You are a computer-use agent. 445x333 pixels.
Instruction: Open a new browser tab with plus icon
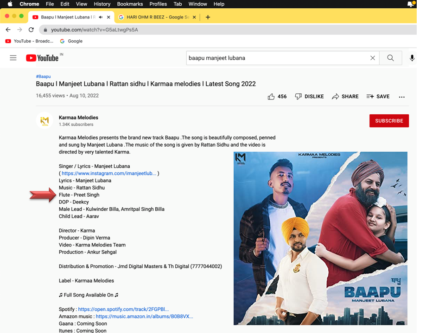(208, 17)
